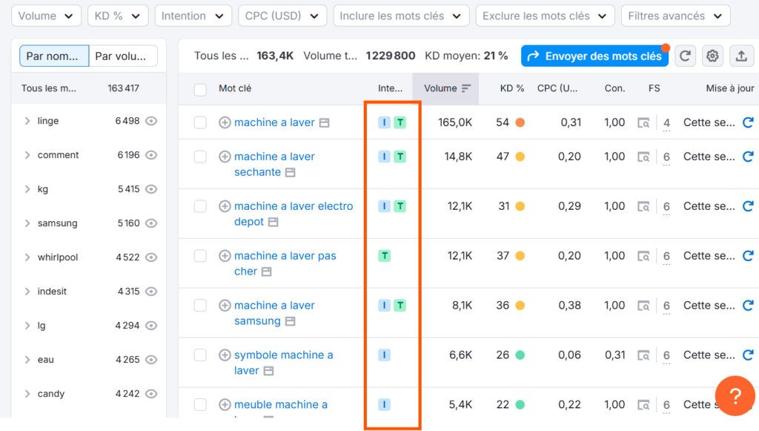Export keywords using the upload arrow icon
The width and height of the screenshot is (759, 431).
click(x=741, y=56)
